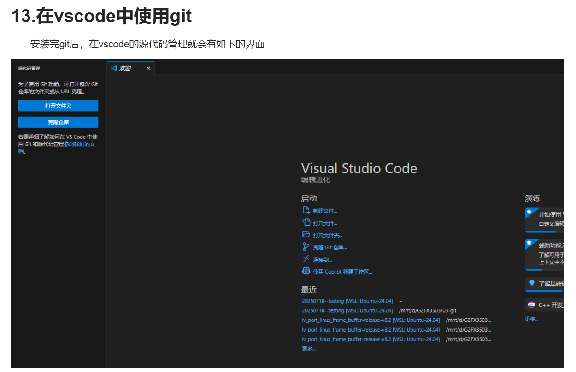Screen dimensions: 576x372
Task: Open the C++ 开发 walkthrough card
Action: pos(544,305)
